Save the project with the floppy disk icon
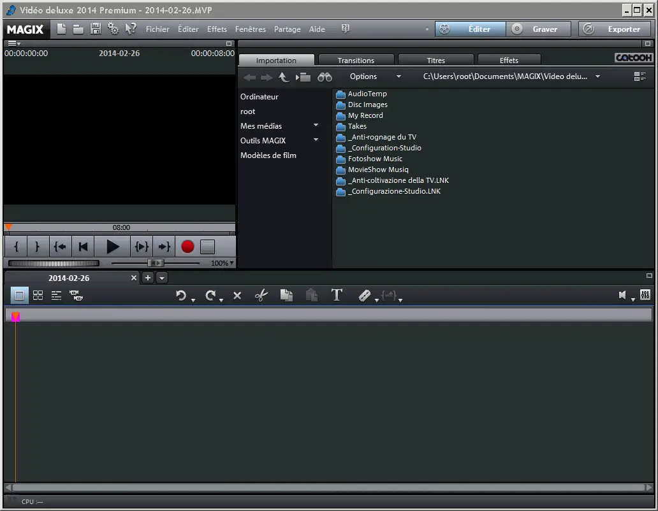The image size is (658, 511). pos(96,29)
